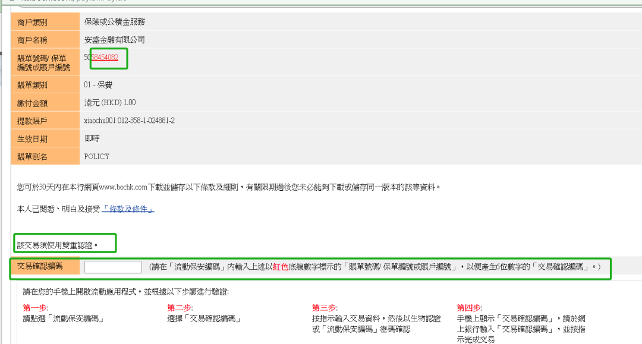Select the merchant name 安盛金融有限公司

(115, 40)
